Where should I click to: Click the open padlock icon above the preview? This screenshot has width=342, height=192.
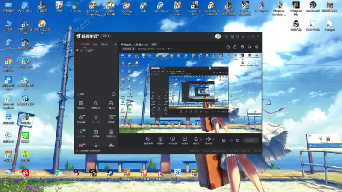coord(235,47)
